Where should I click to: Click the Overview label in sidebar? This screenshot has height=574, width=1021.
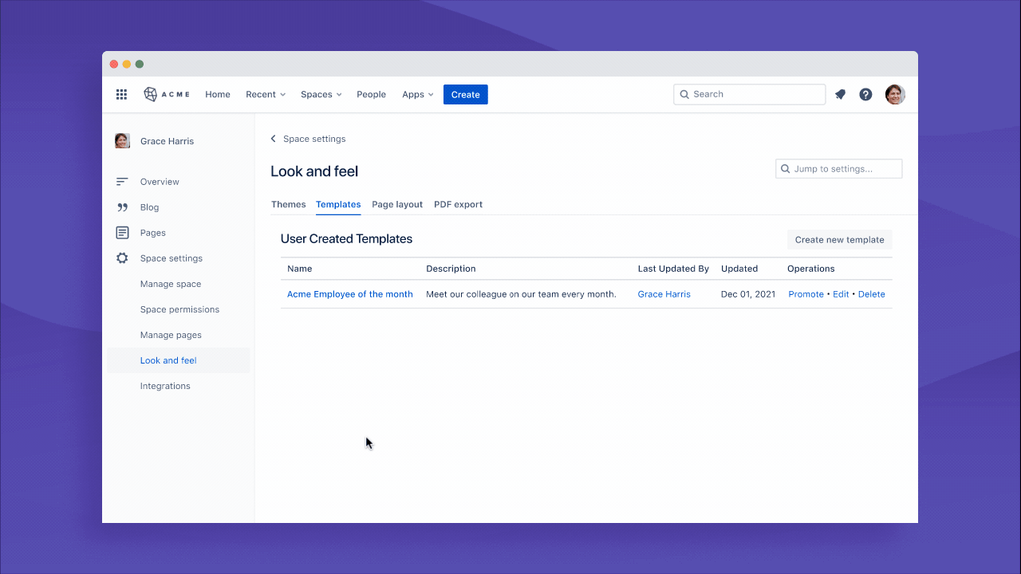[160, 182]
